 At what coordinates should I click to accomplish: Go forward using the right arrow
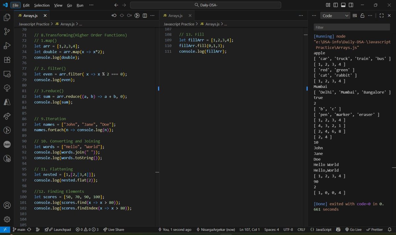pos(124,5)
